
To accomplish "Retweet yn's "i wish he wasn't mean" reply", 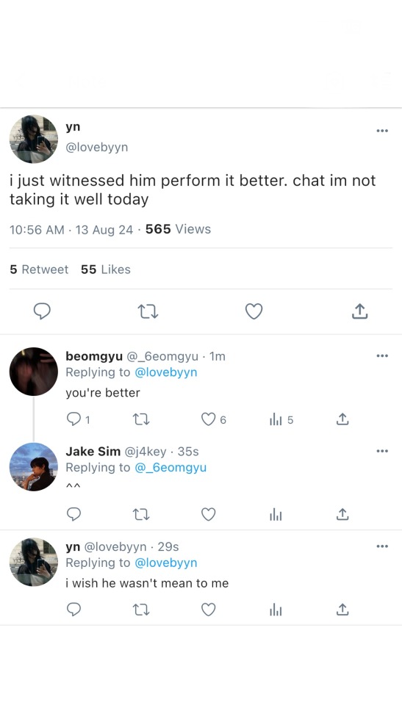I will (141, 610).
